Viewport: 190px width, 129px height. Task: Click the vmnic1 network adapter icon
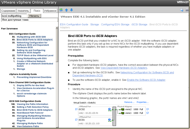(x=123, y=113)
